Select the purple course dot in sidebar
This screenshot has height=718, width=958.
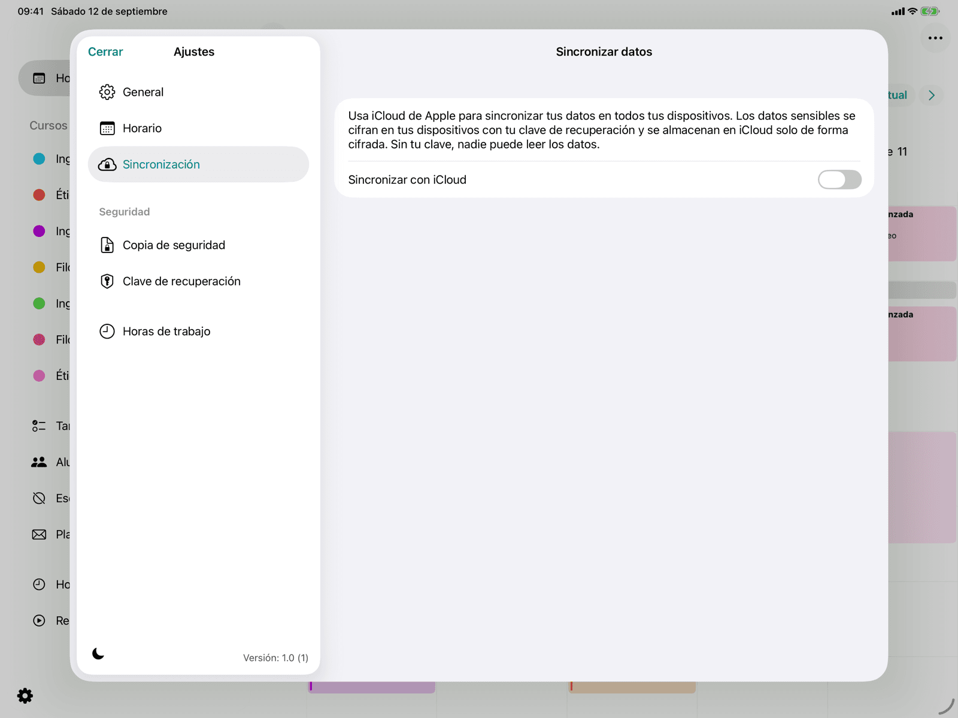coord(39,231)
